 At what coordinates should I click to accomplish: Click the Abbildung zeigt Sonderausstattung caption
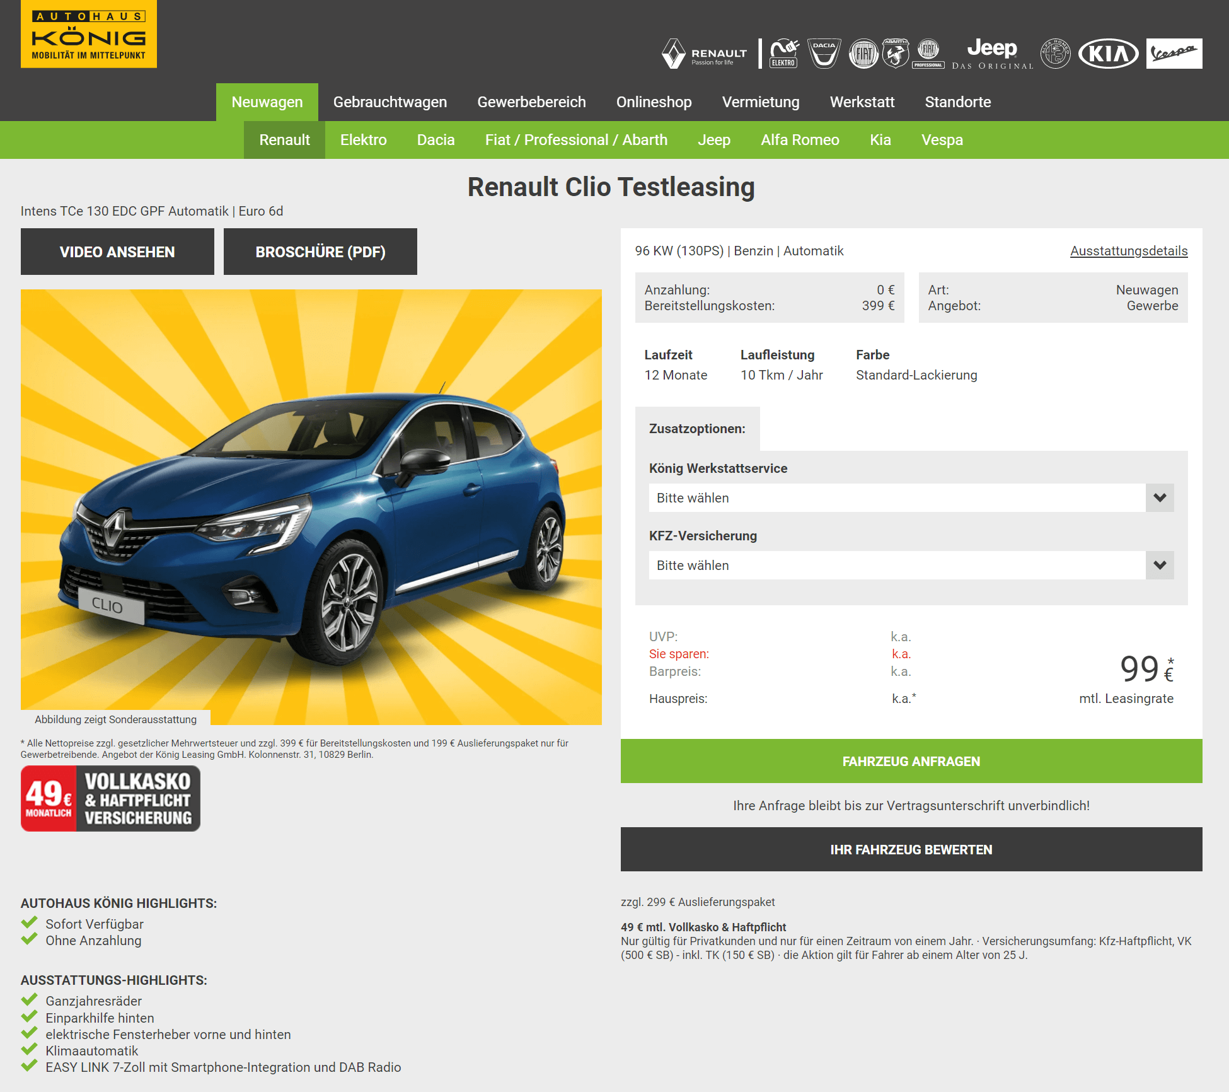115,719
